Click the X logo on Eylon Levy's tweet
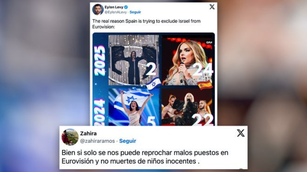 212,7
